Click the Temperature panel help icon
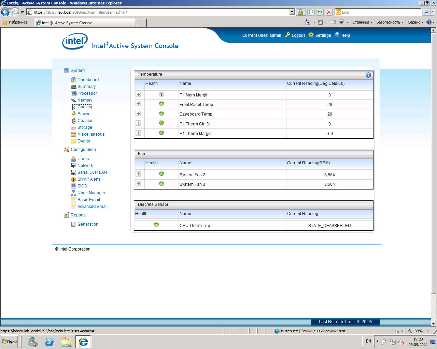Screen dimensions: 437x349 click(368, 75)
